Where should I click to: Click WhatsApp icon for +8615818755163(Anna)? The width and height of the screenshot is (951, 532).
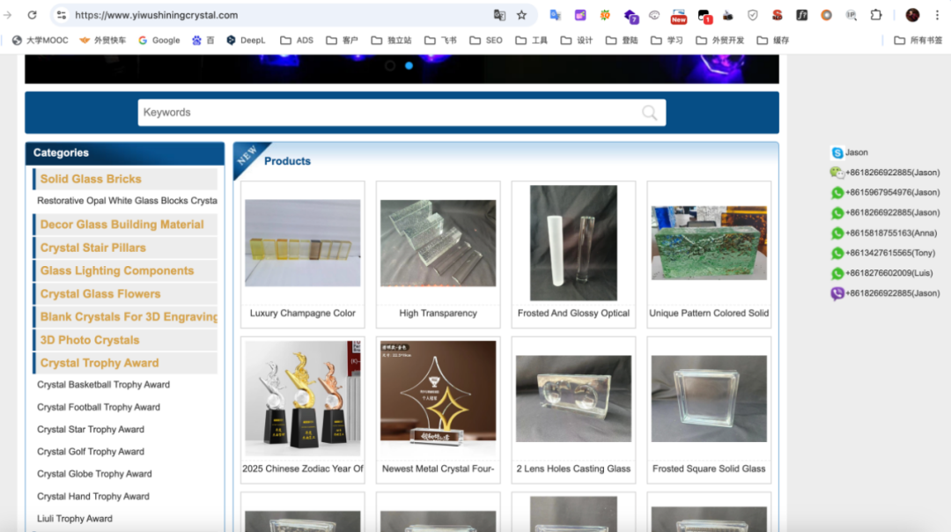coord(837,233)
